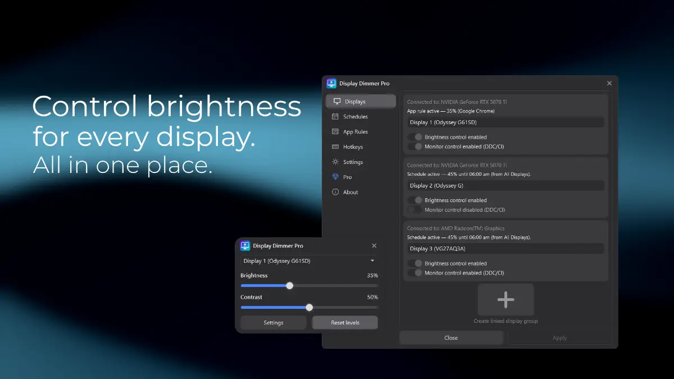Image resolution: width=674 pixels, height=379 pixels.
Task: Open the Displays tab
Action: tap(361, 102)
